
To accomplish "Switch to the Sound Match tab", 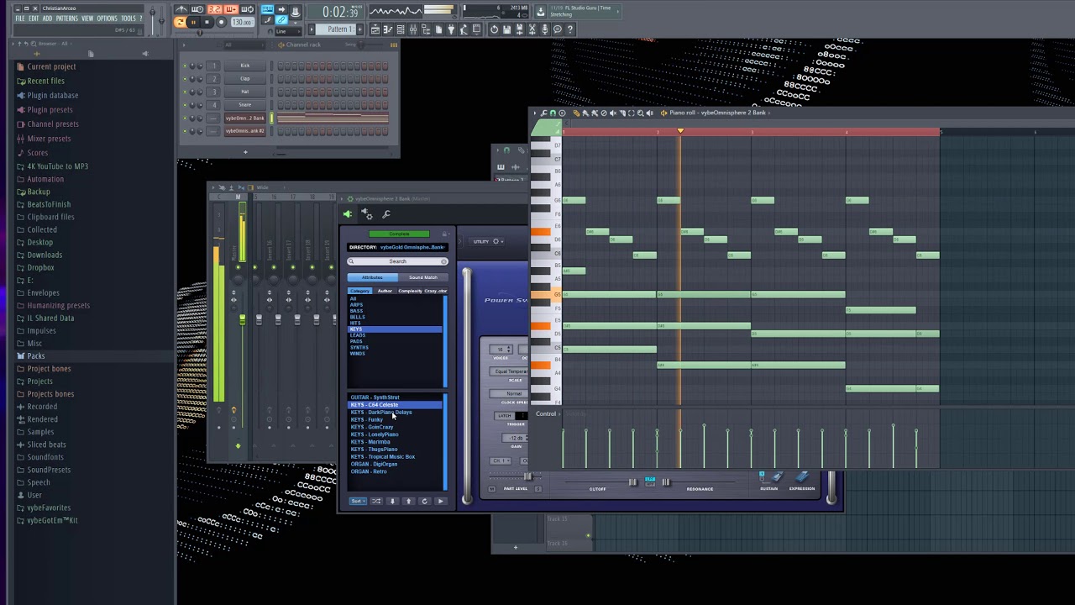I will click(423, 277).
